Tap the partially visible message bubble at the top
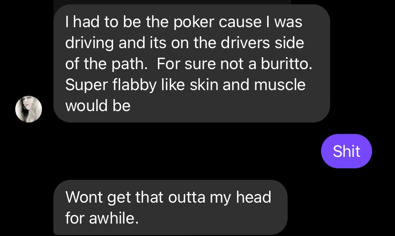Screen dimensions: 395x236 [x=172, y=2]
